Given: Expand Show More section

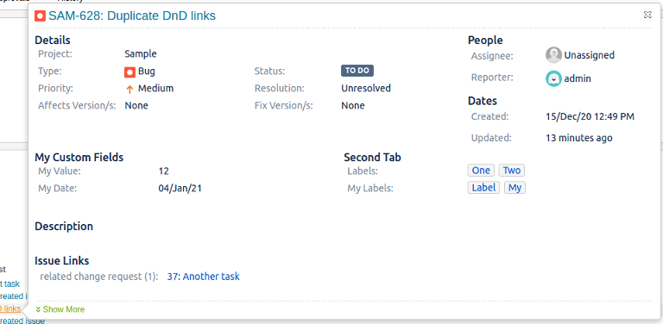Looking at the screenshot, I should (60, 309).
